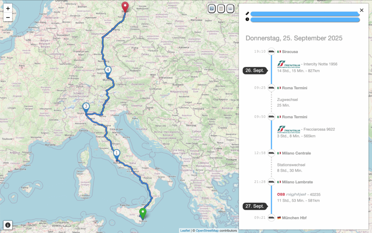Zoom in on the map

pos(8,8)
